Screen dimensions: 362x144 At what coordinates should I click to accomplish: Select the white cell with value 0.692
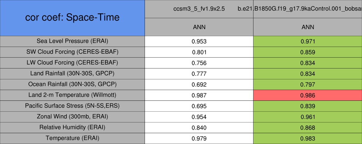point(199,85)
